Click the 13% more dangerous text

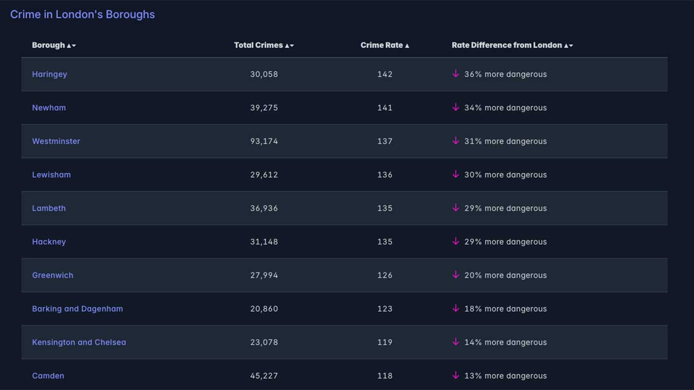[506, 376]
